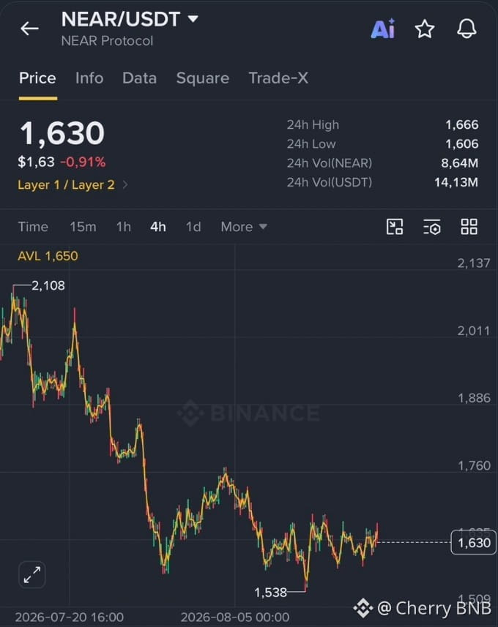Go back using the arrow icon
This screenshot has width=498, height=627.
pos(29,29)
